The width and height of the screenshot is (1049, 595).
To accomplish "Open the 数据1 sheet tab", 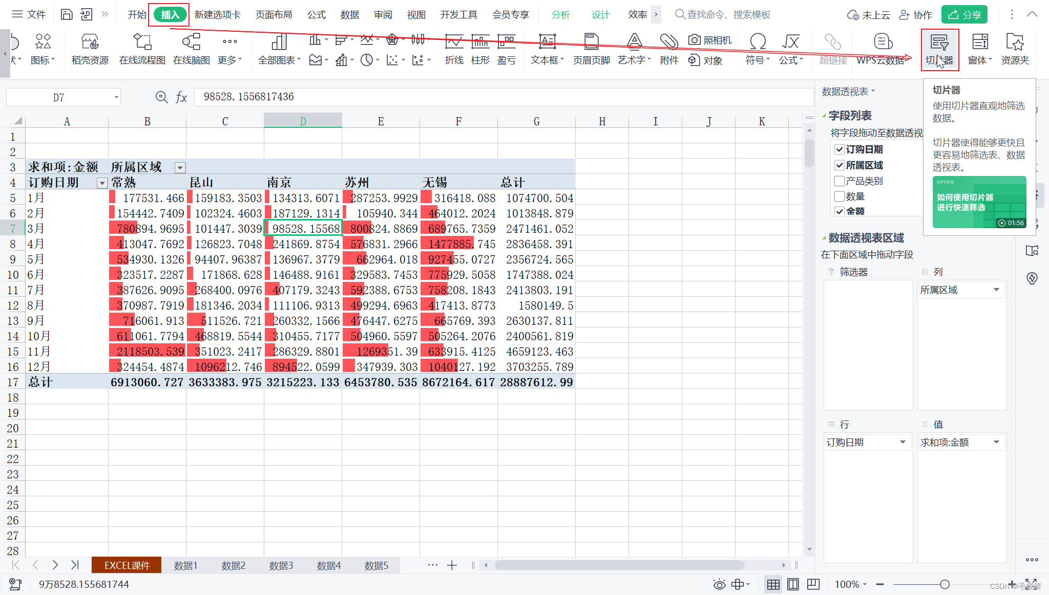I will tap(185, 565).
